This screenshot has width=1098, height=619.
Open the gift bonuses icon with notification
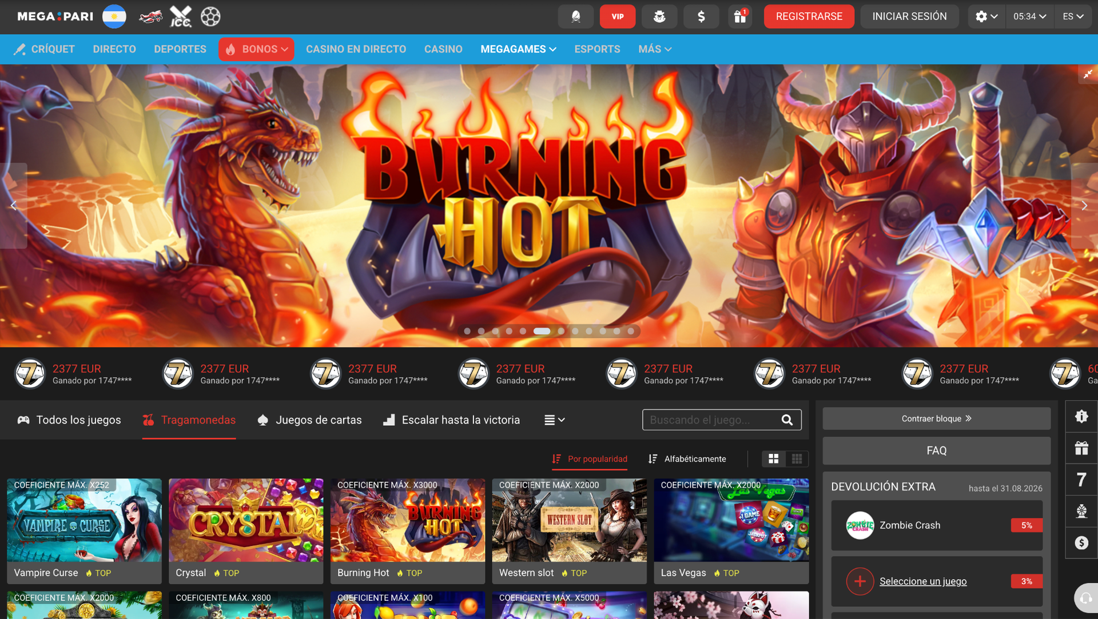[x=740, y=17]
